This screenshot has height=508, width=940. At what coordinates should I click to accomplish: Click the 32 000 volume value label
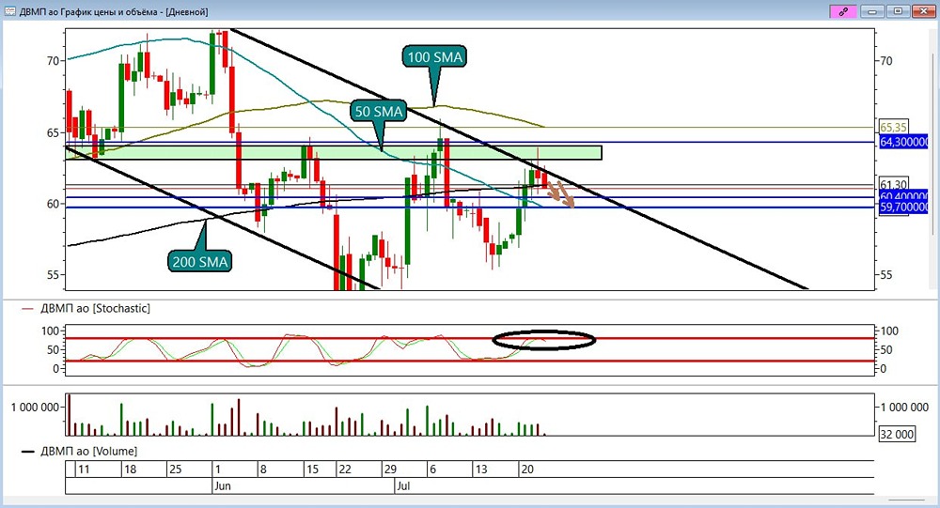coord(897,435)
